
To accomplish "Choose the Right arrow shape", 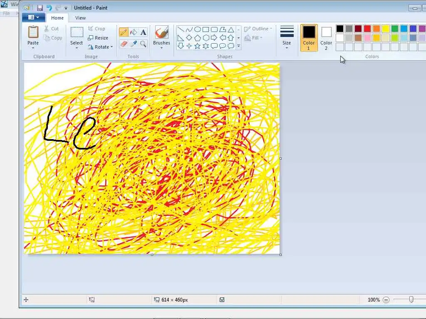I will click(214, 38).
